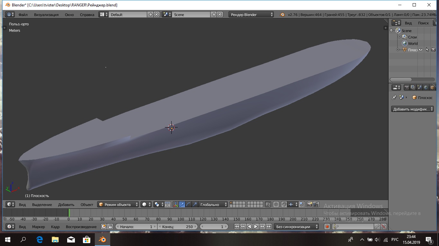Screen dimensions: 439x246
Task: Toggle manipulate center points only
Action: [168, 204]
